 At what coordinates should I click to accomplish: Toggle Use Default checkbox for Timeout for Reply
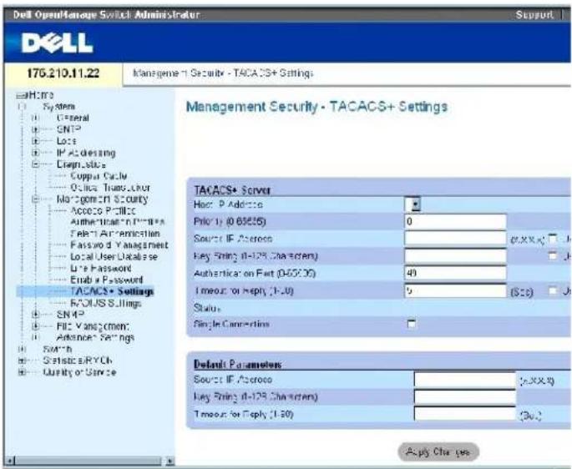pyautogui.click(x=553, y=290)
